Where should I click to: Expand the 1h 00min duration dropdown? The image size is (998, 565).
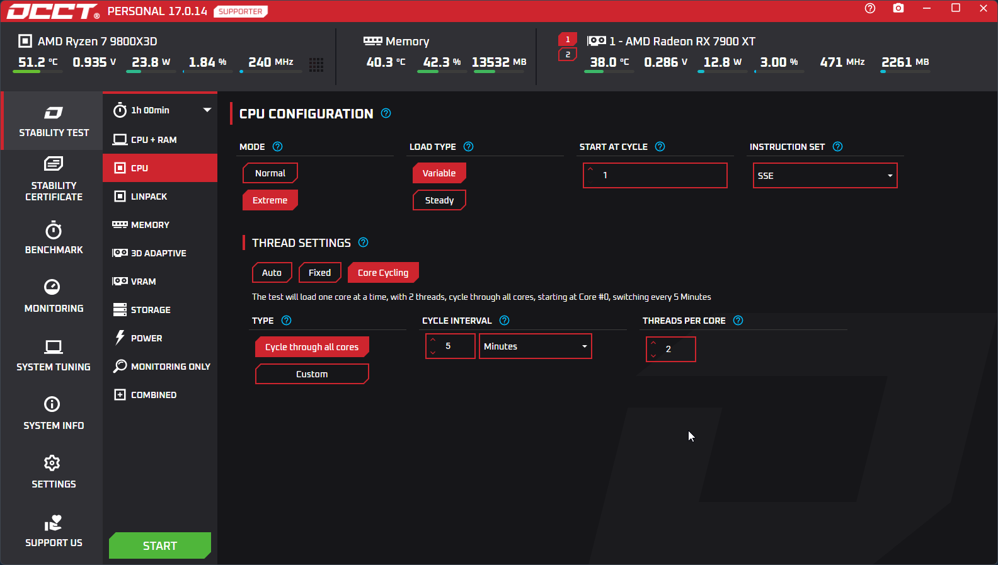[x=207, y=110]
